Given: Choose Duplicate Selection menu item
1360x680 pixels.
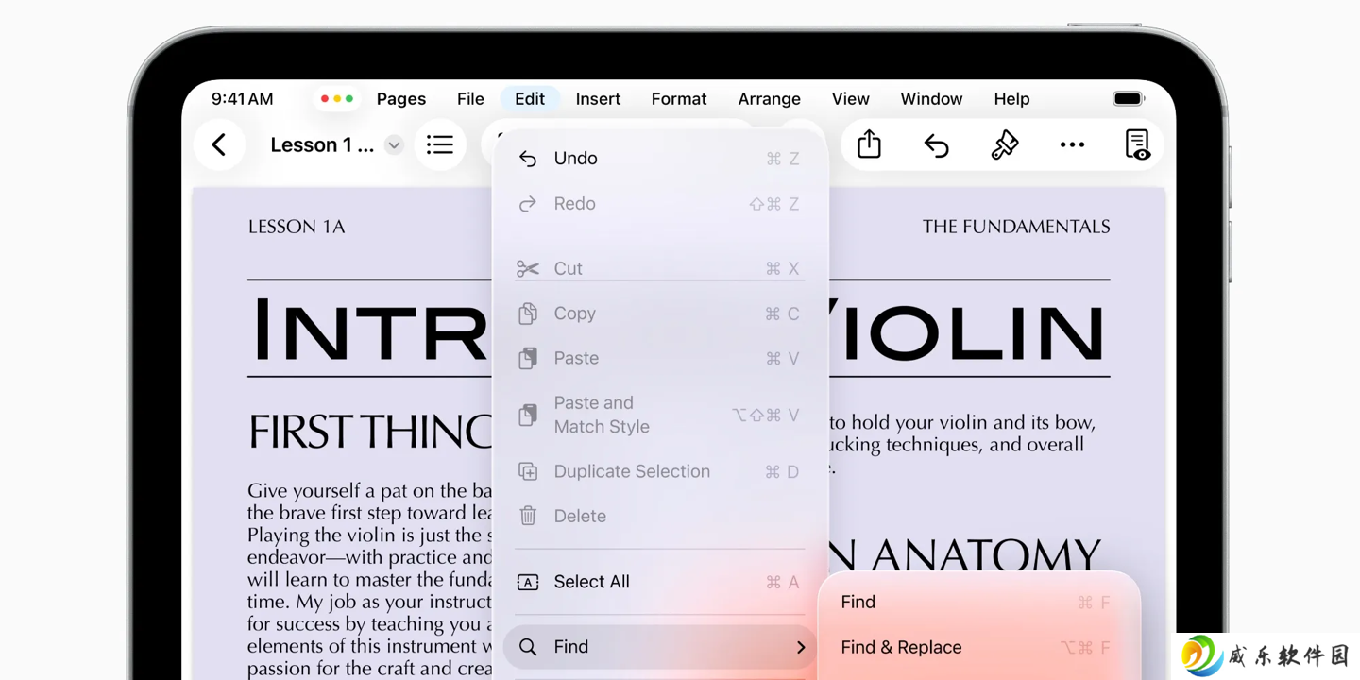Looking at the screenshot, I should (659, 471).
